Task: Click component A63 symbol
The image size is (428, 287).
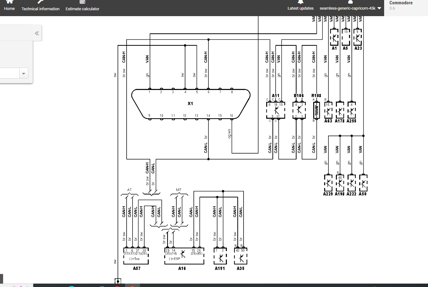Action: click(x=328, y=110)
